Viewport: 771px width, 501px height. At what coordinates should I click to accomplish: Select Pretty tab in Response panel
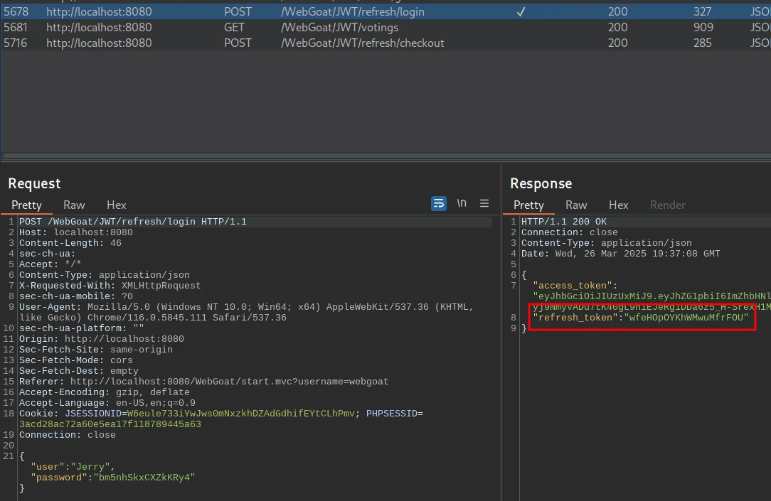528,205
